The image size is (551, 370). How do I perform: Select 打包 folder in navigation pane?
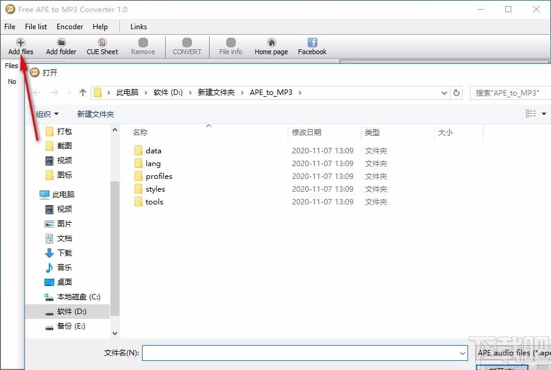tap(59, 131)
